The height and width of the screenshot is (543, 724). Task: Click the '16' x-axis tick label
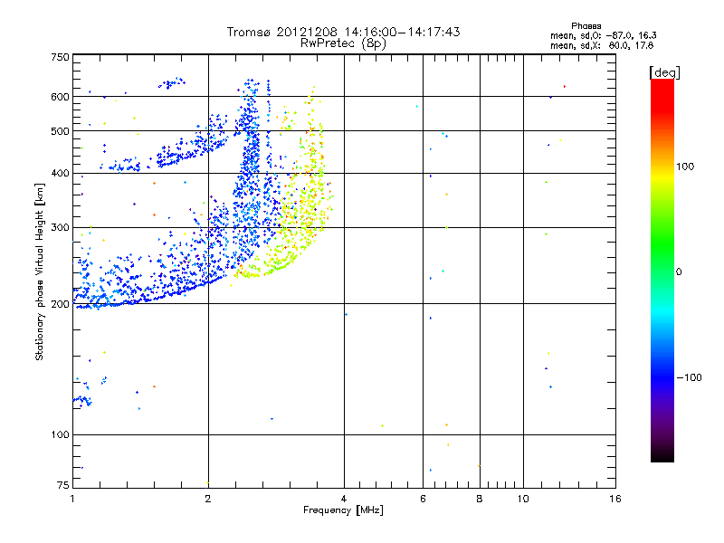tap(615, 499)
